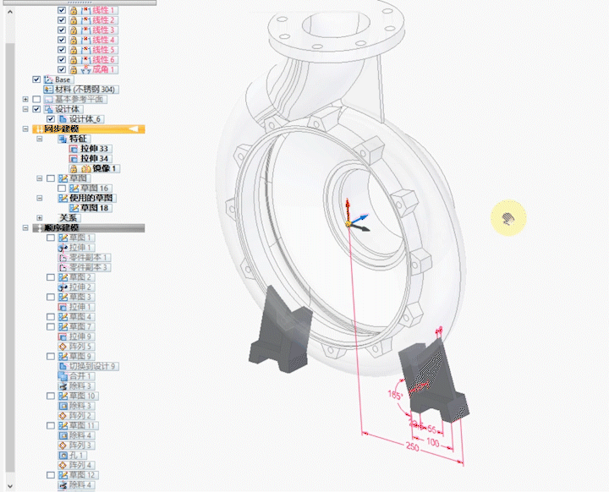Expand the 基本参考平面 node

(25, 100)
